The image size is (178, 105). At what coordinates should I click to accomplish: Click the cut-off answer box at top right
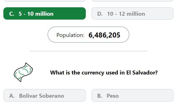[132, 1]
